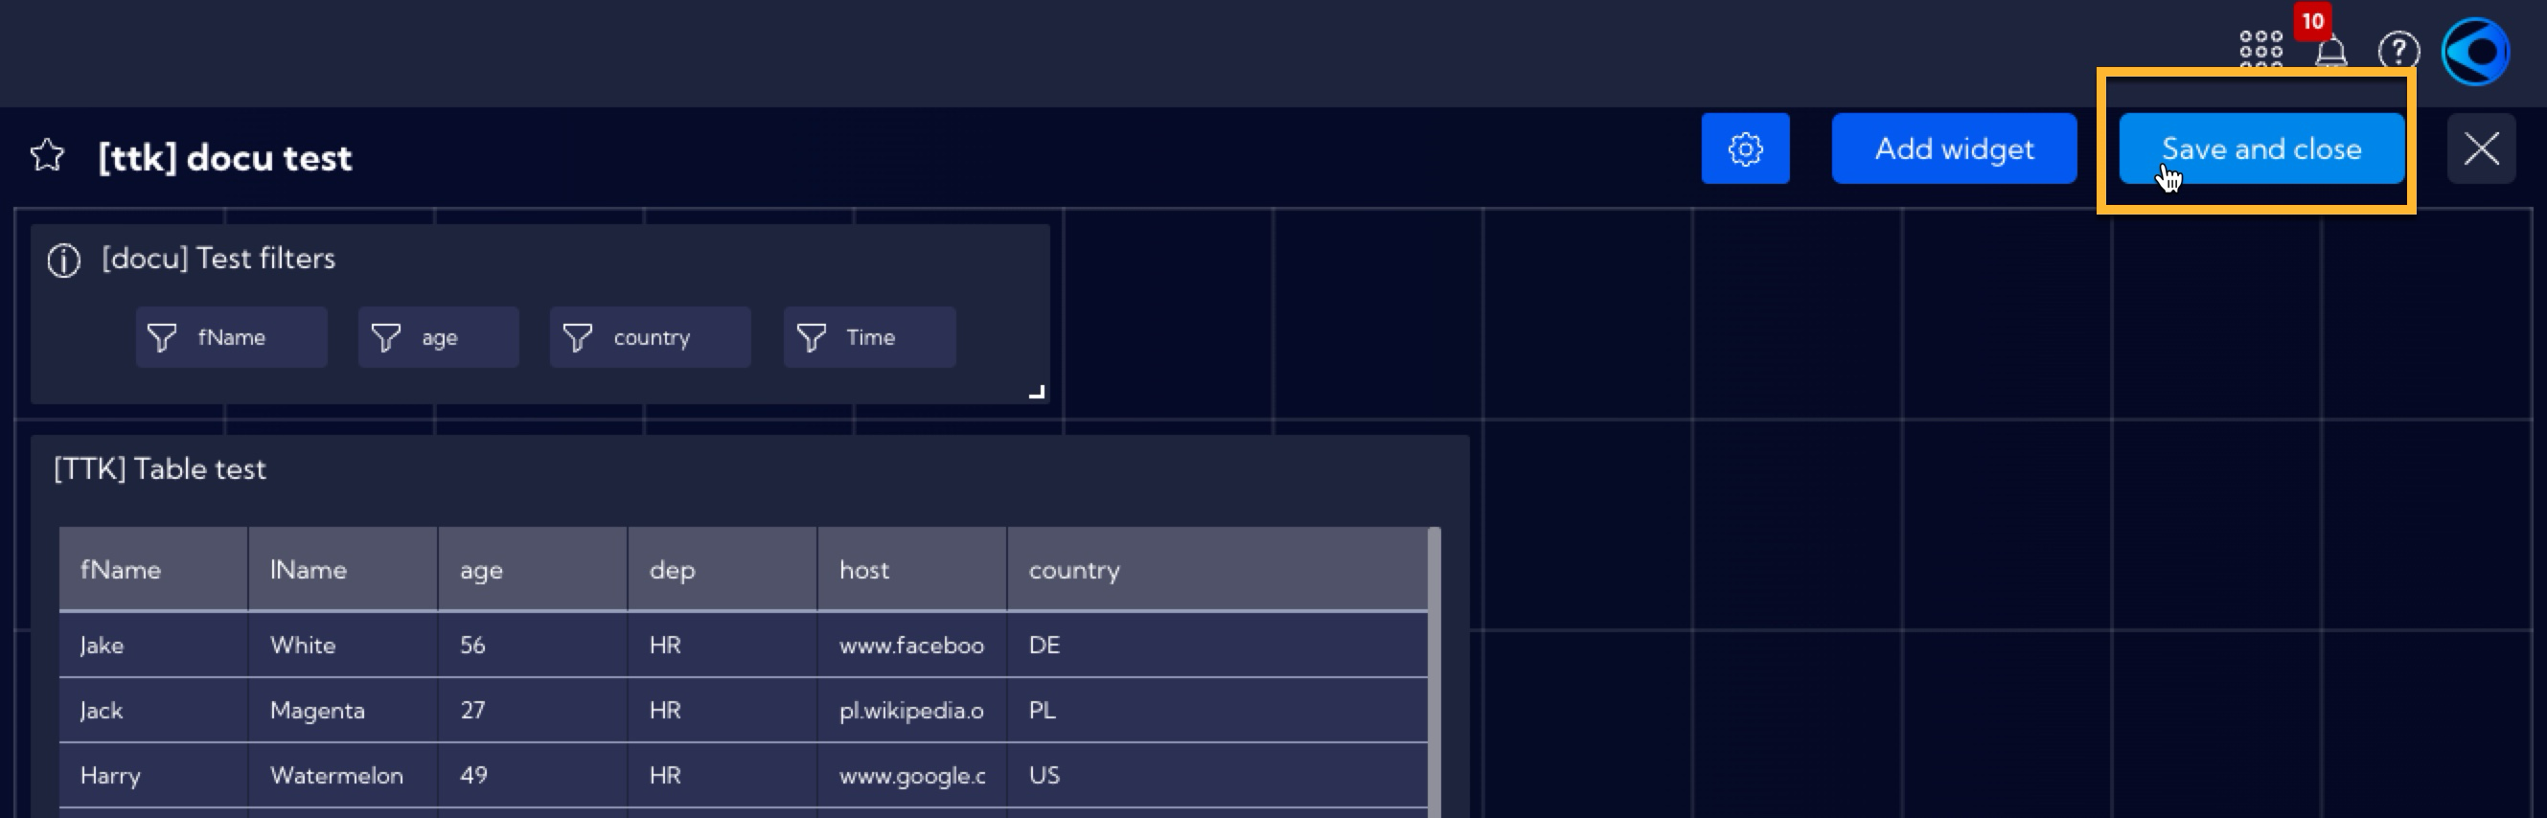Close dashboard editing with the X button
2547x818 pixels.
2481,148
